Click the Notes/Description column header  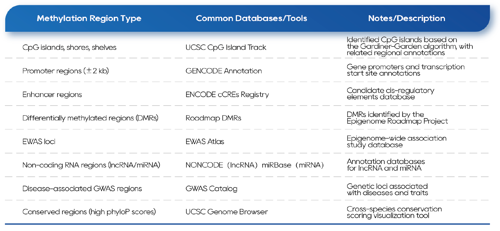tap(406, 18)
